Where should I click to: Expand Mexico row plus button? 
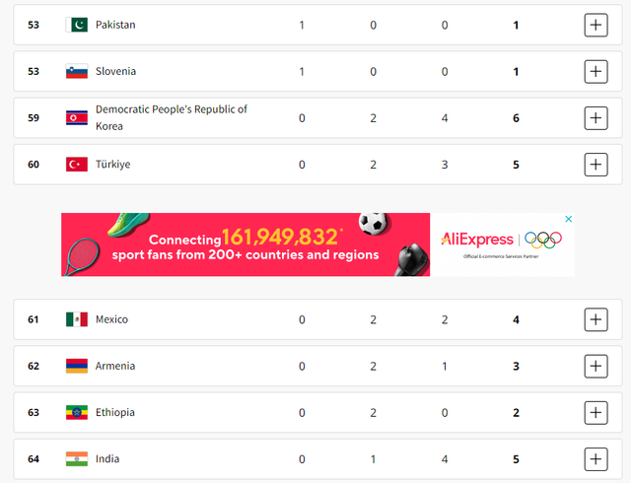tap(596, 319)
